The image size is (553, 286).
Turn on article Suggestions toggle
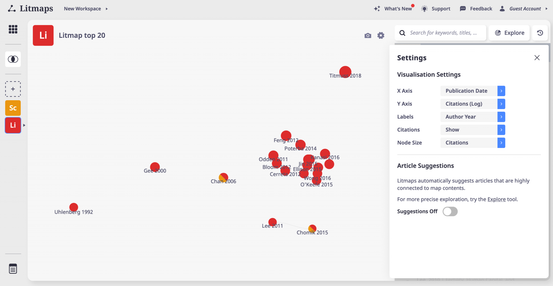(450, 211)
